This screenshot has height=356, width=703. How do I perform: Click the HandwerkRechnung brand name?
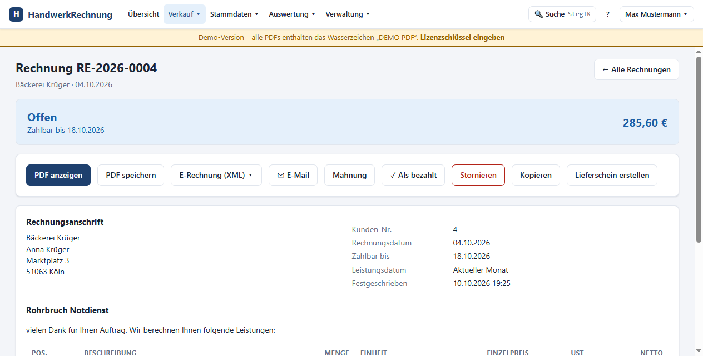(x=70, y=14)
